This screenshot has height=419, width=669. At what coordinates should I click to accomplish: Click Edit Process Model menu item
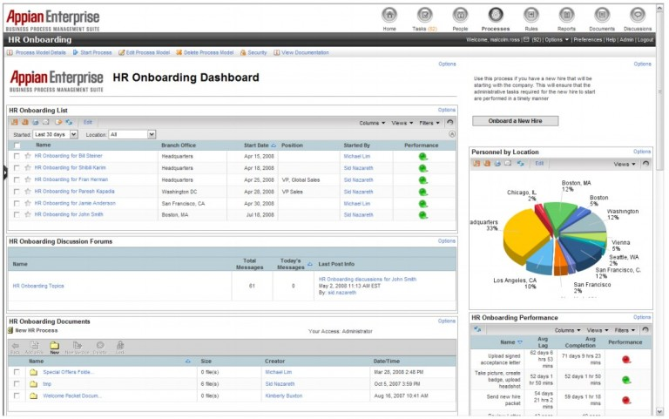point(145,52)
